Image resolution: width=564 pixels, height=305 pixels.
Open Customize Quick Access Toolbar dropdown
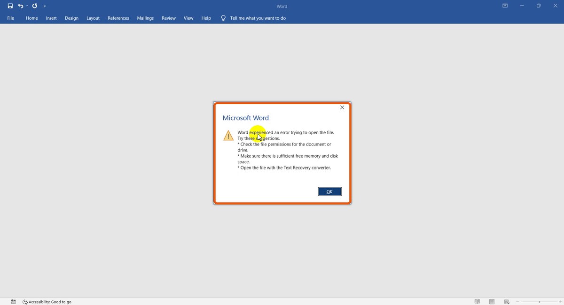(45, 7)
